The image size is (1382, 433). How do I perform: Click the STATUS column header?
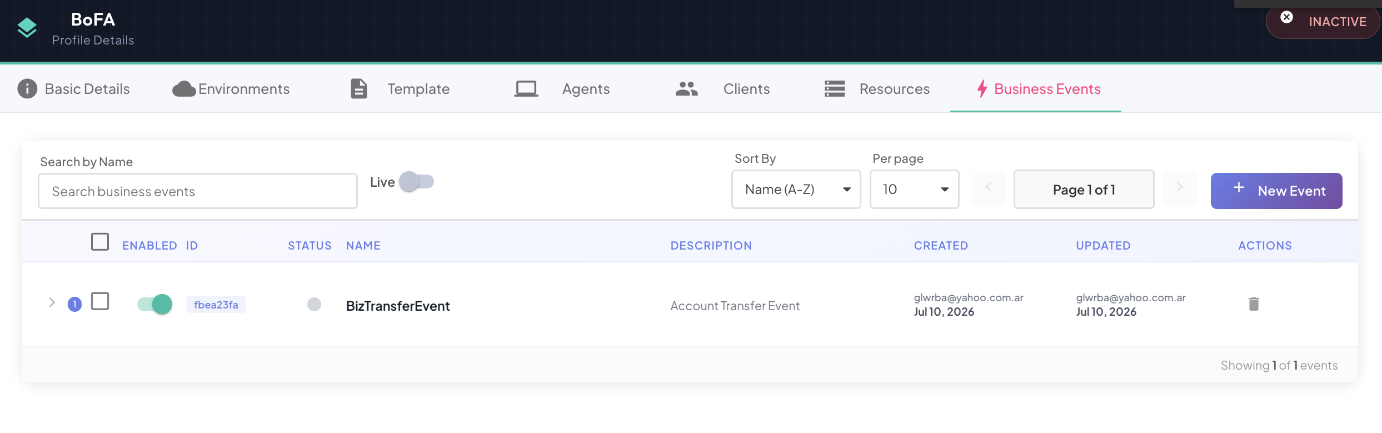click(x=310, y=246)
